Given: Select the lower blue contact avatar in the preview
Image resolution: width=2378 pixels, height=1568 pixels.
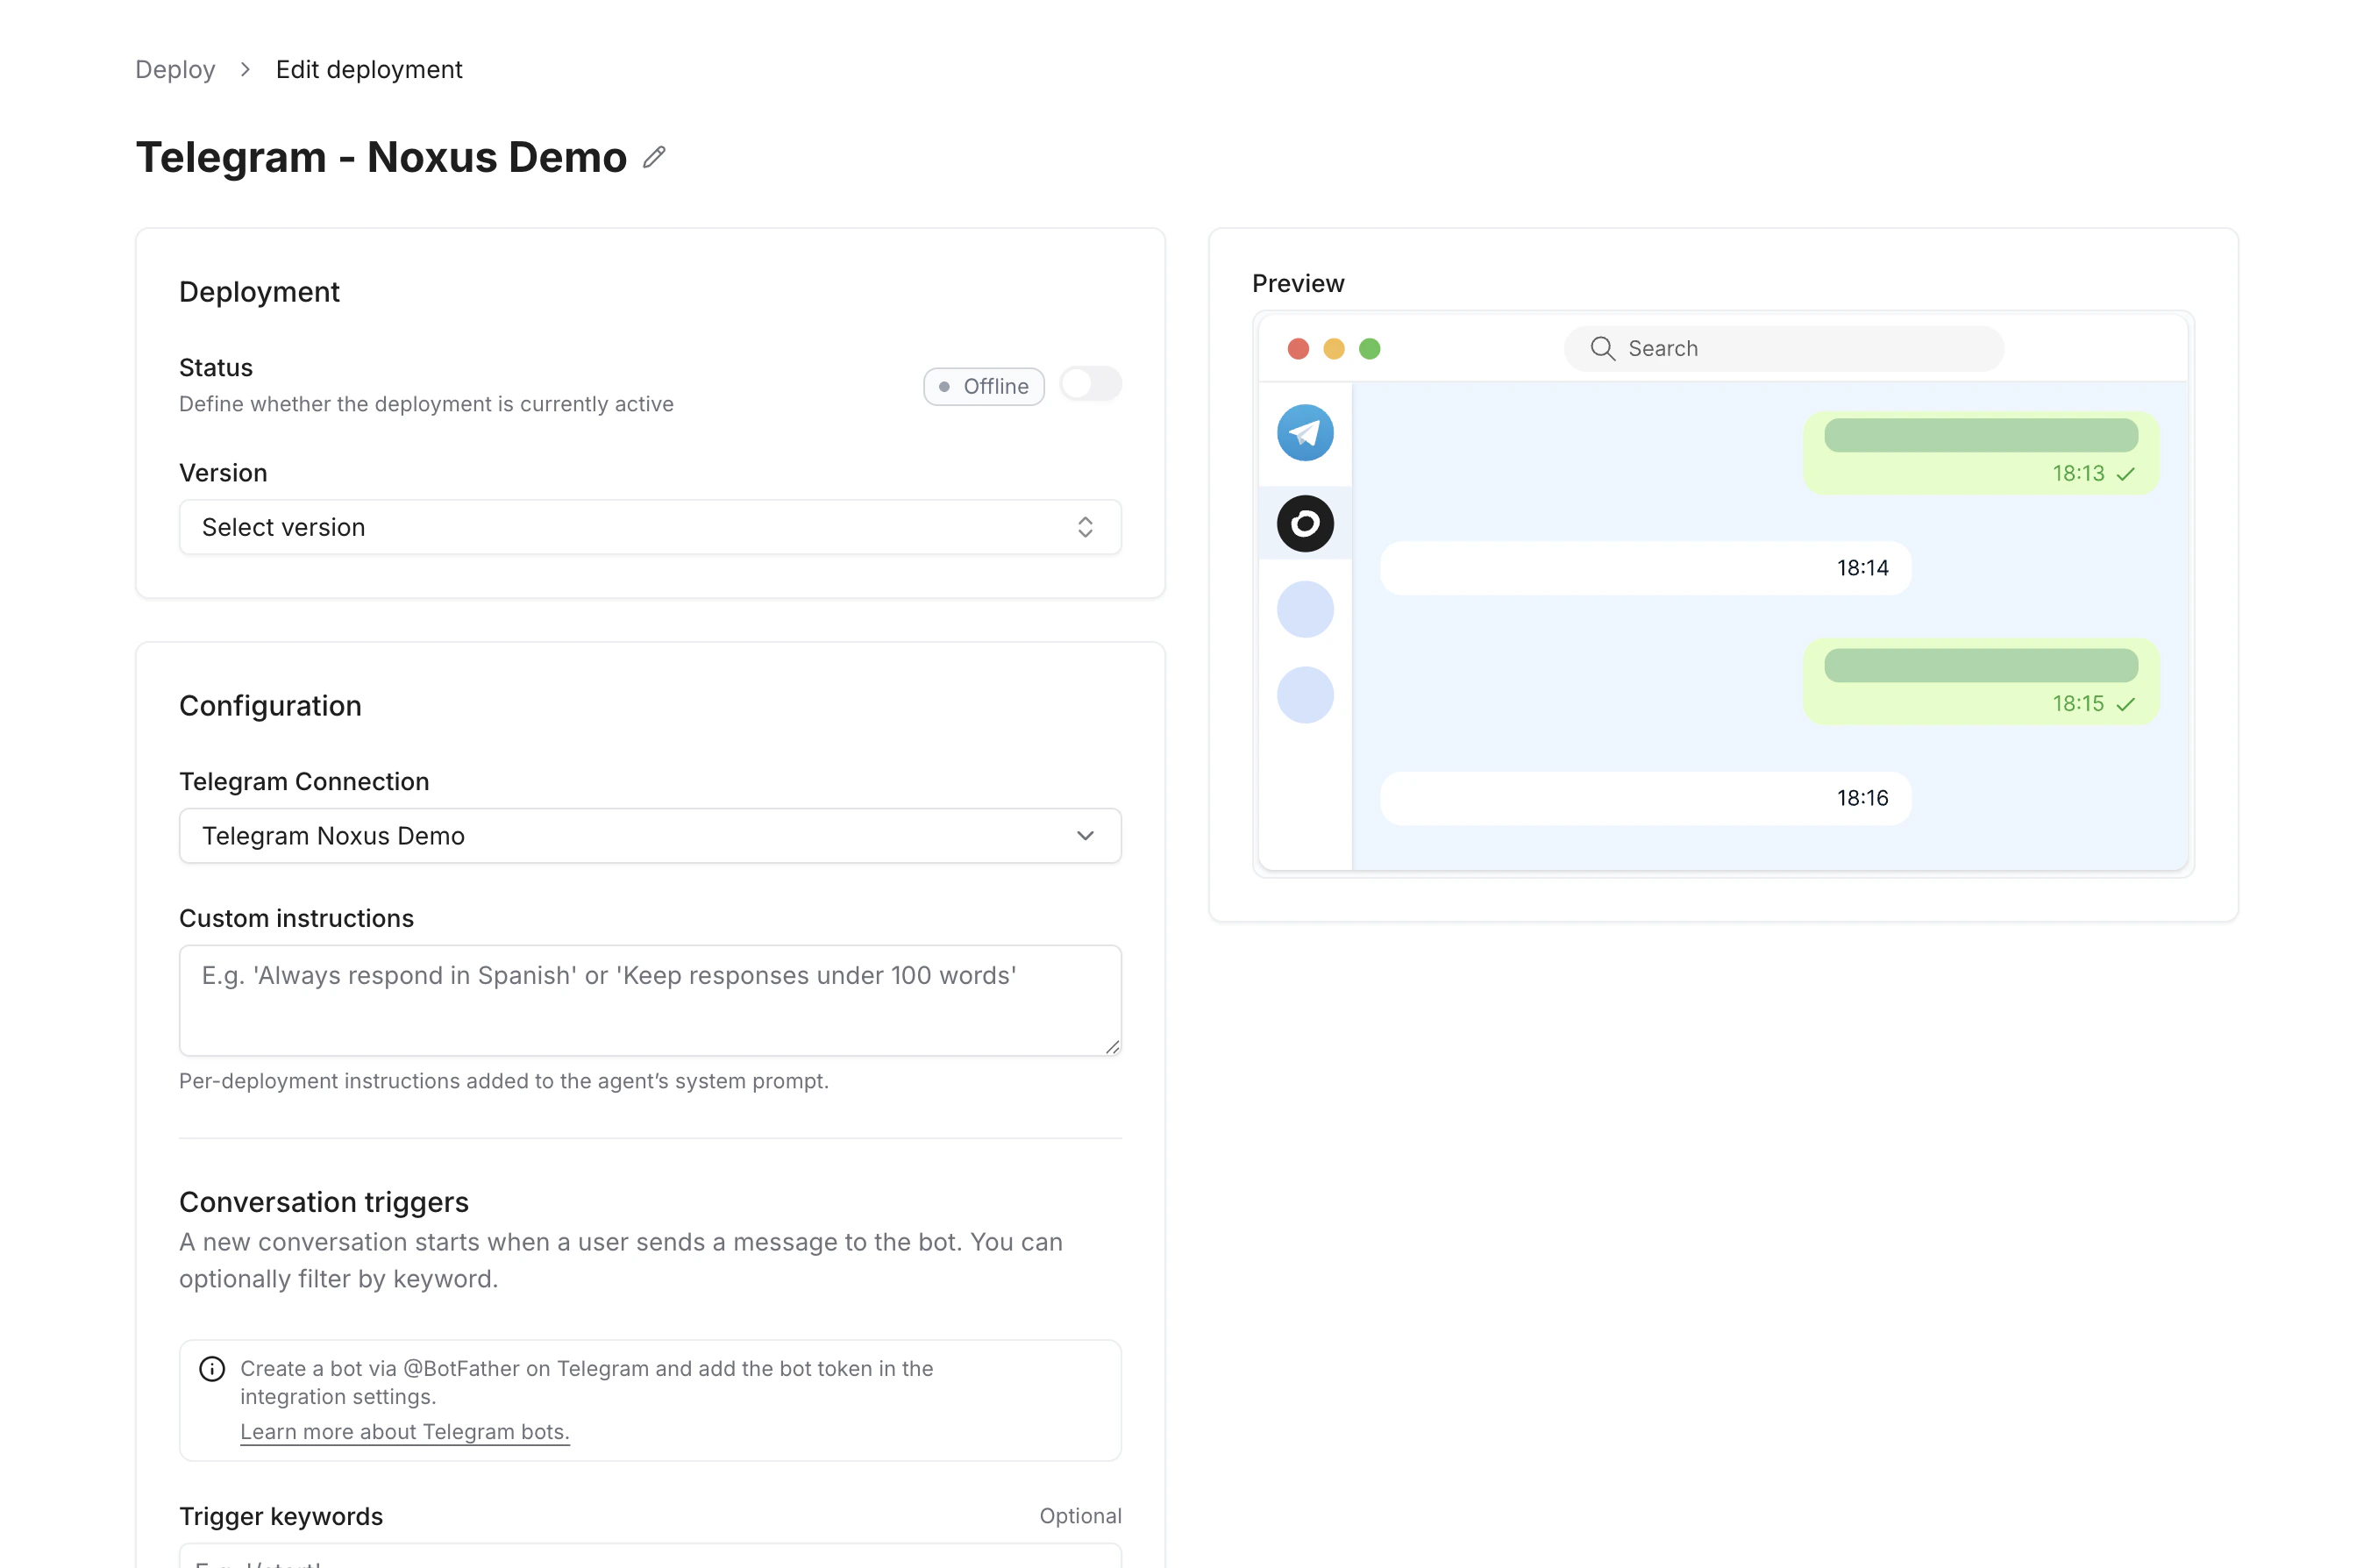Looking at the screenshot, I should [x=1305, y=695].
